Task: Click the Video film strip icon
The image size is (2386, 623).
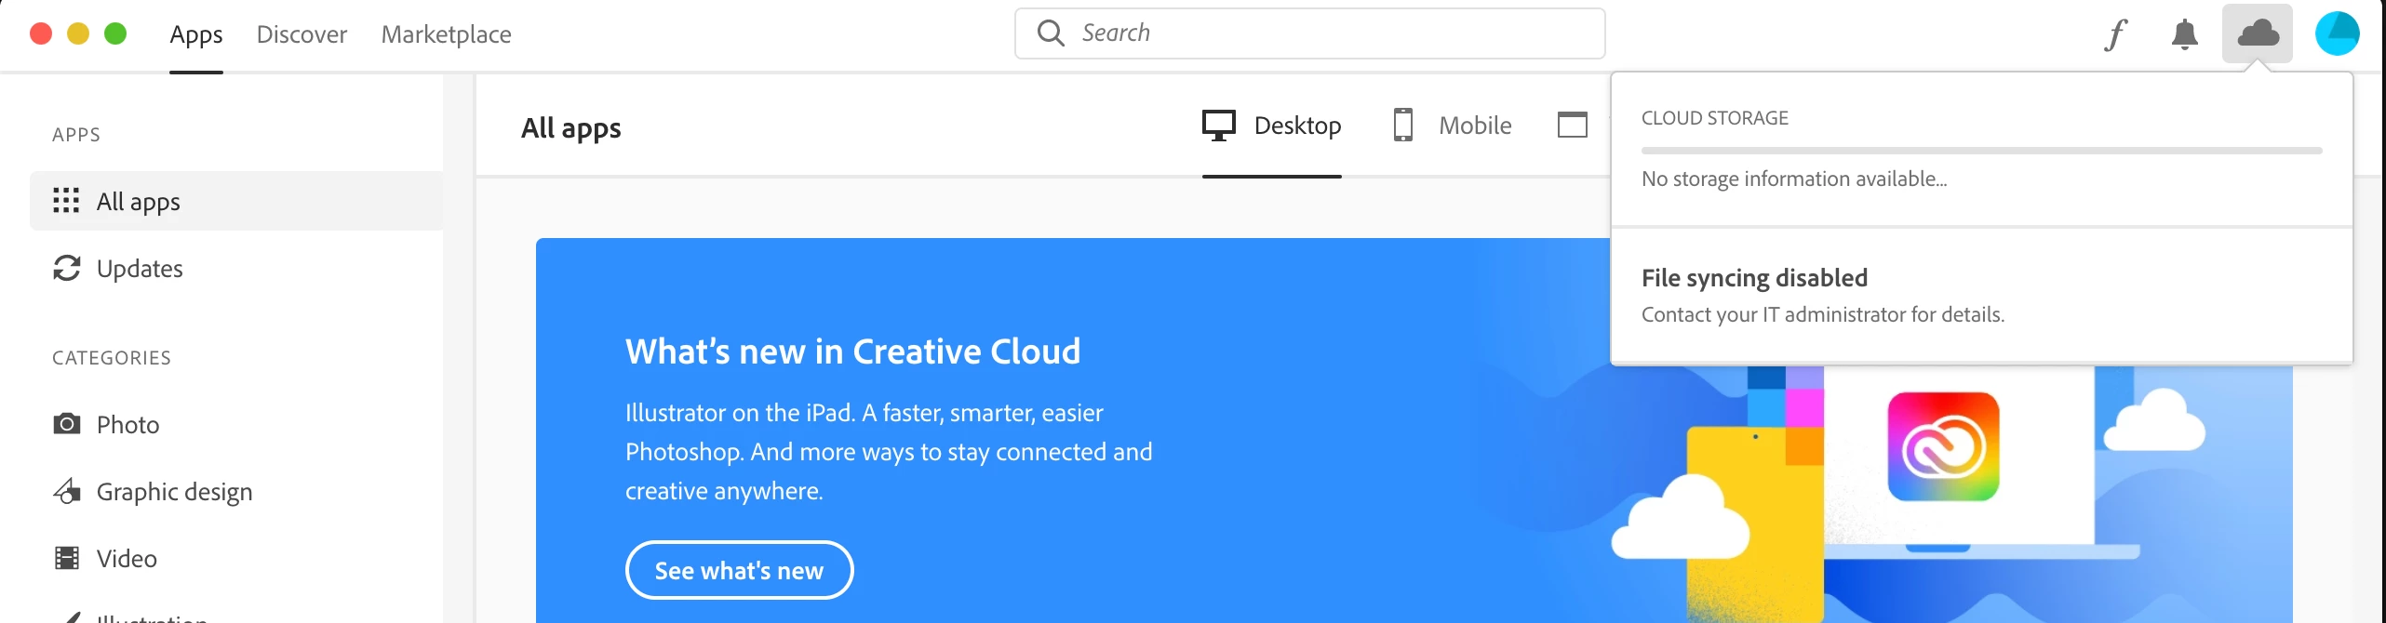Action: pos(67,558)
